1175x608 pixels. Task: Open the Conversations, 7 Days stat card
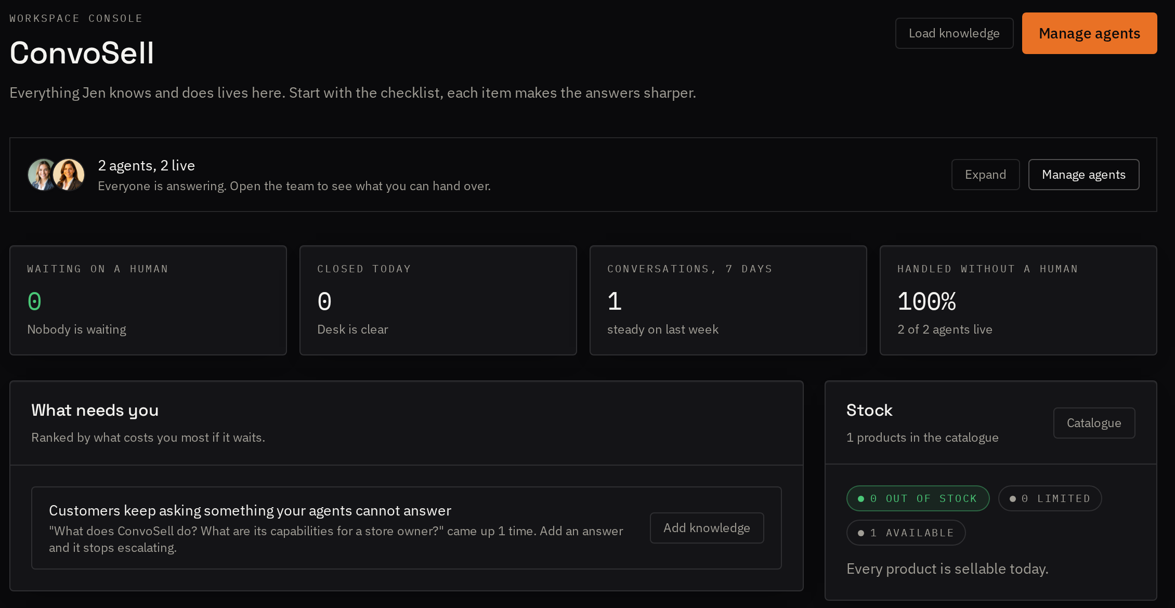click(728, 300)
